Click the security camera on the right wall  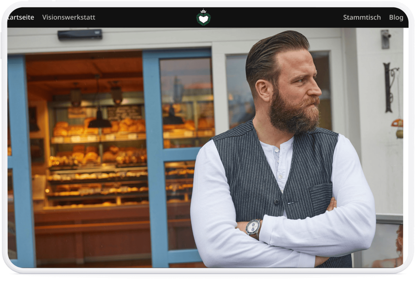pos(386,38)
